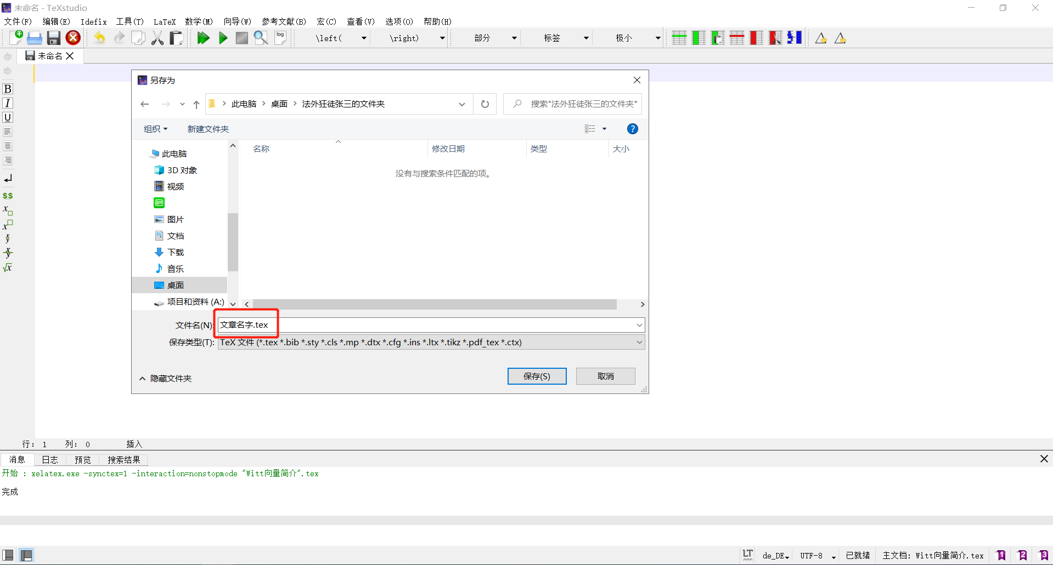
Task: Click the LanguageTool LT status icon
Action: coord(747,555)
